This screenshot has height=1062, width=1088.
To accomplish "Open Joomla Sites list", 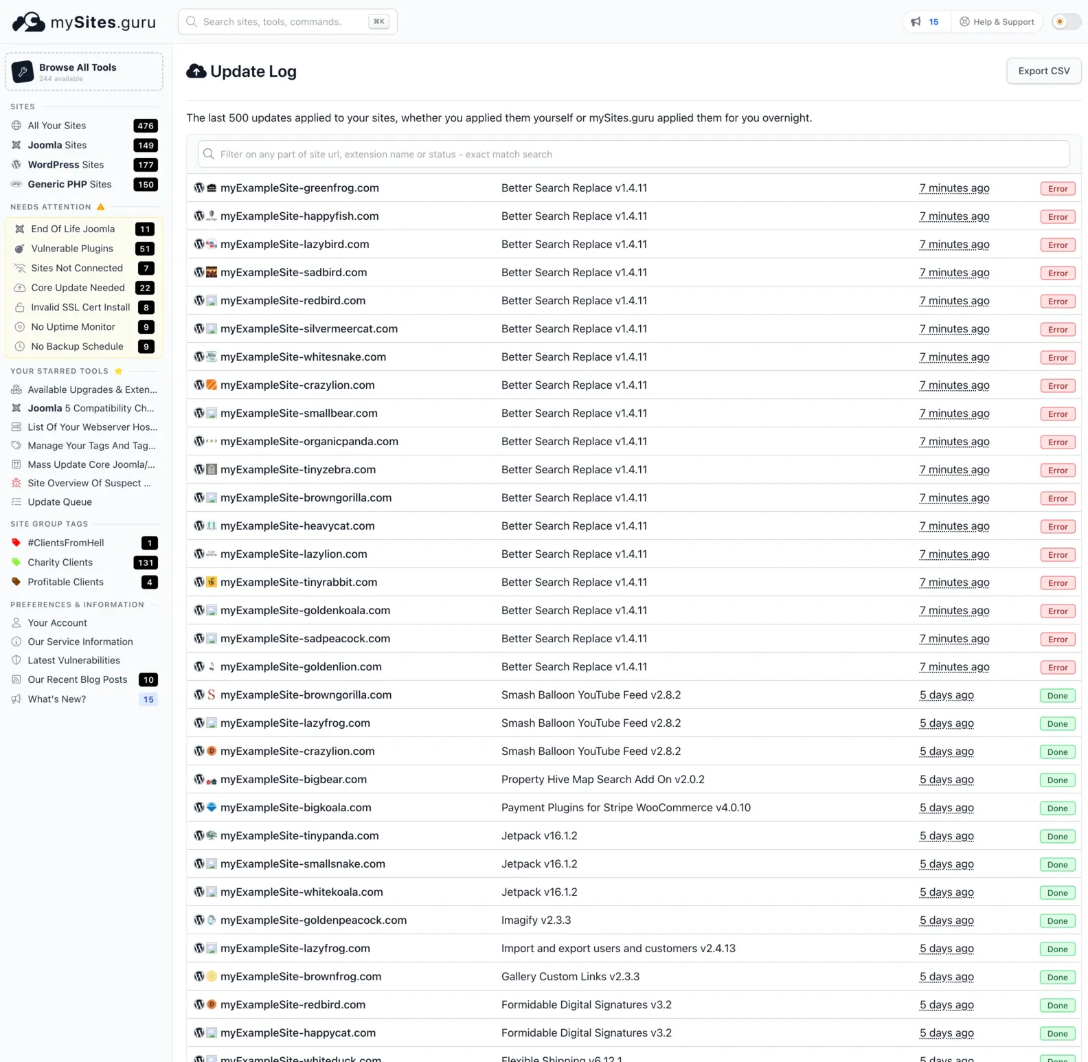I will click(x=84, y=145).
